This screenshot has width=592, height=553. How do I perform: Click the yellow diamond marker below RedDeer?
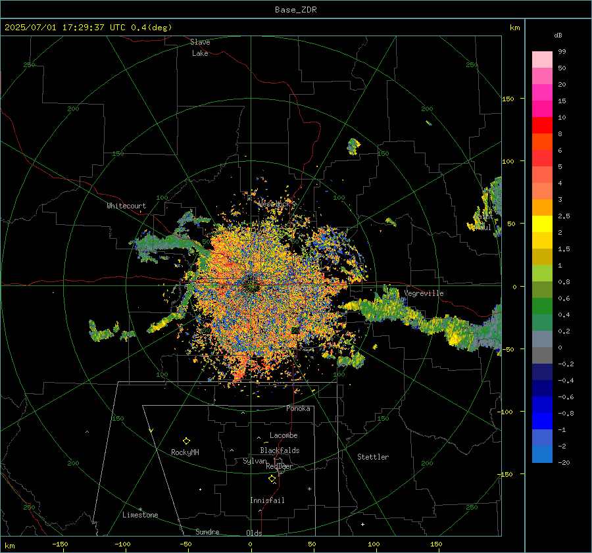click(x=272, y=479)
